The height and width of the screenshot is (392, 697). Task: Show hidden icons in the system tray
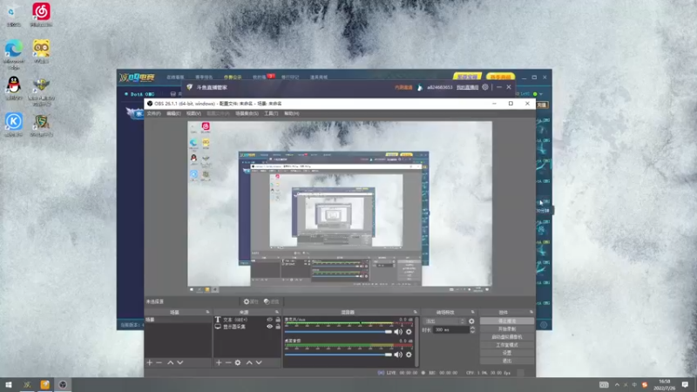click(617, 385)
